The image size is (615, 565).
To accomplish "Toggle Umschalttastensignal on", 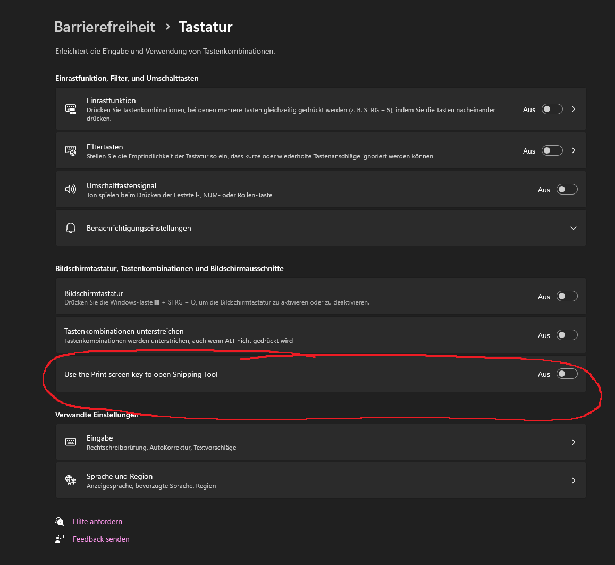I will [567, 189].
